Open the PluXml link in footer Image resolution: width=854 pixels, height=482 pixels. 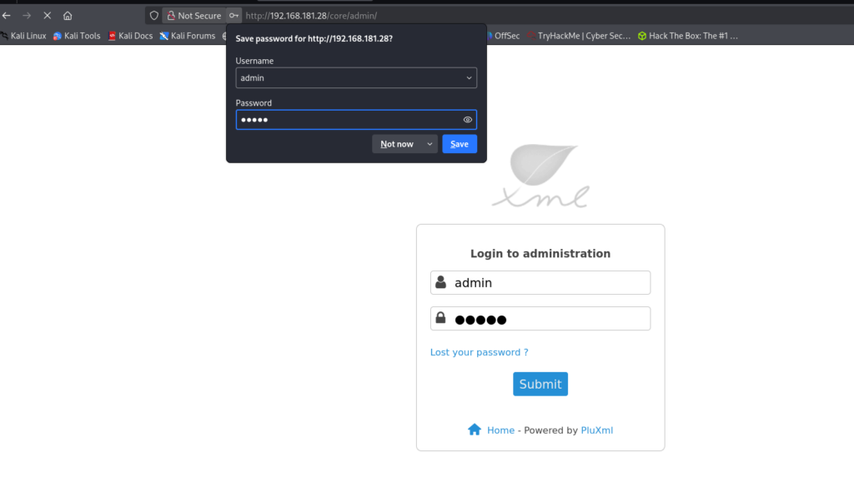point(596,430)
